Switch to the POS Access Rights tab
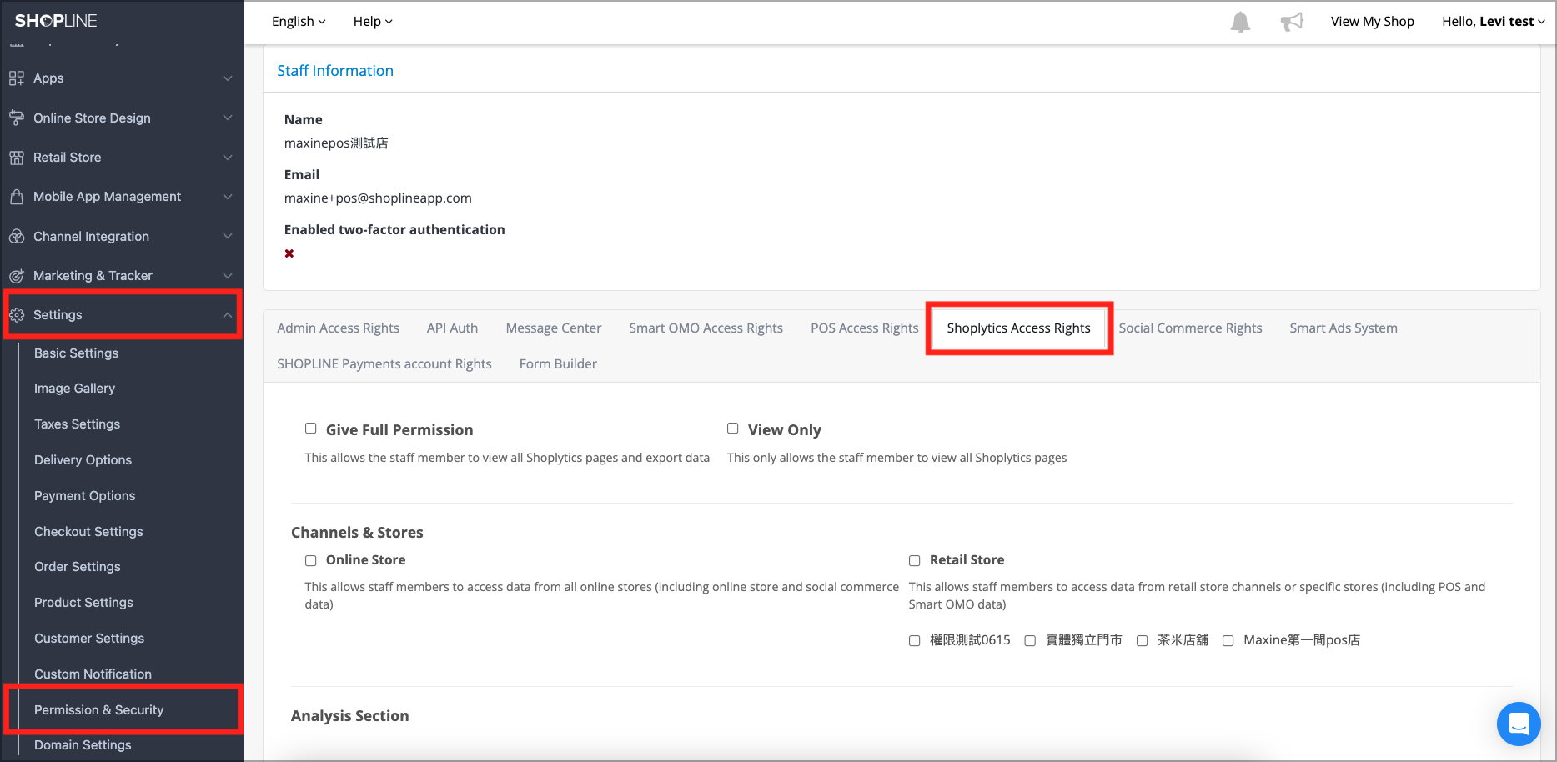 (864, 328)
